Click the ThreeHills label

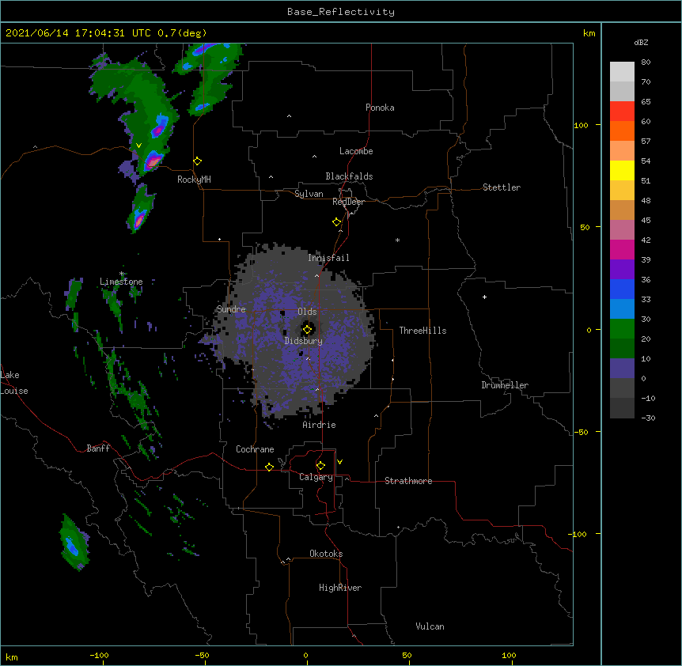(x=422, y=331)
